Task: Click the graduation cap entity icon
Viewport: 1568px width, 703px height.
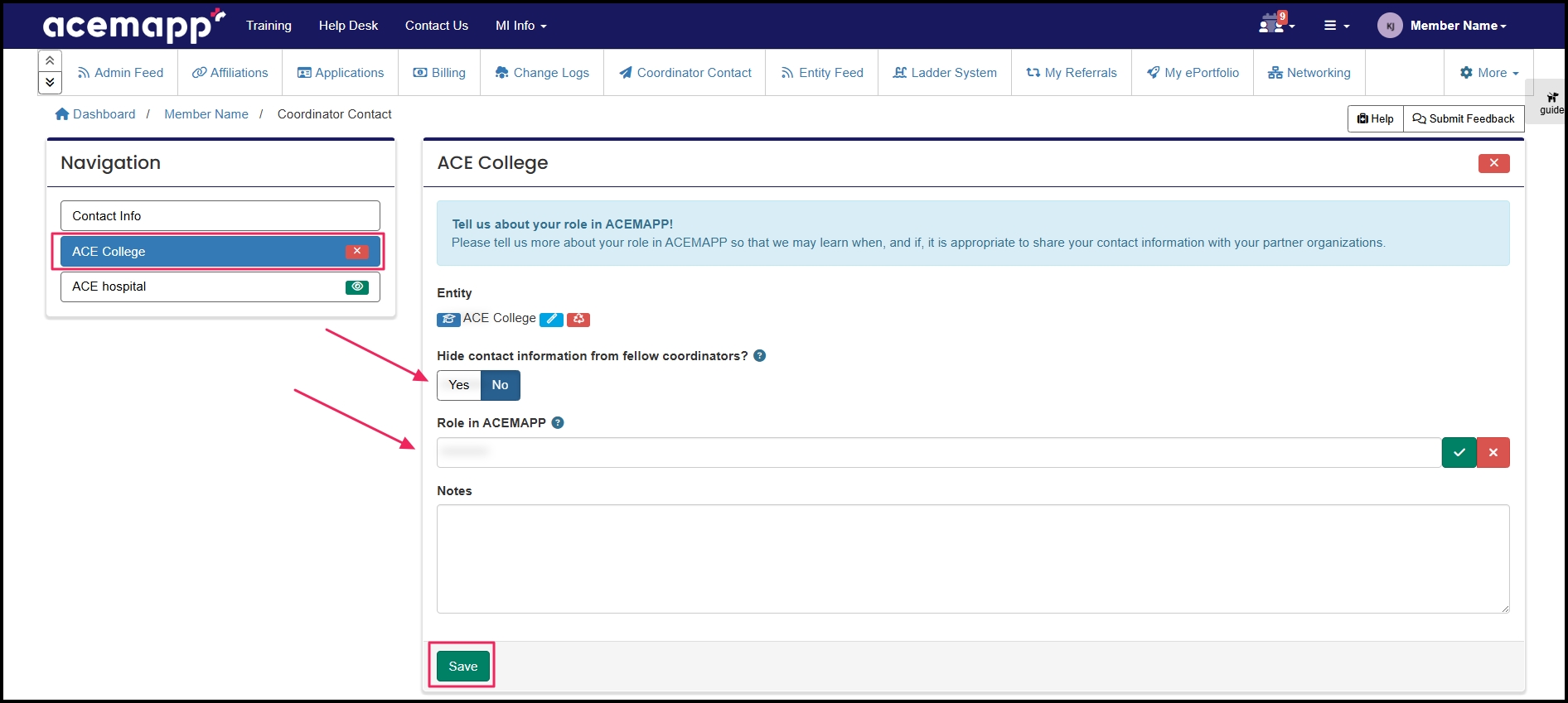Action: tap(448, 320)
